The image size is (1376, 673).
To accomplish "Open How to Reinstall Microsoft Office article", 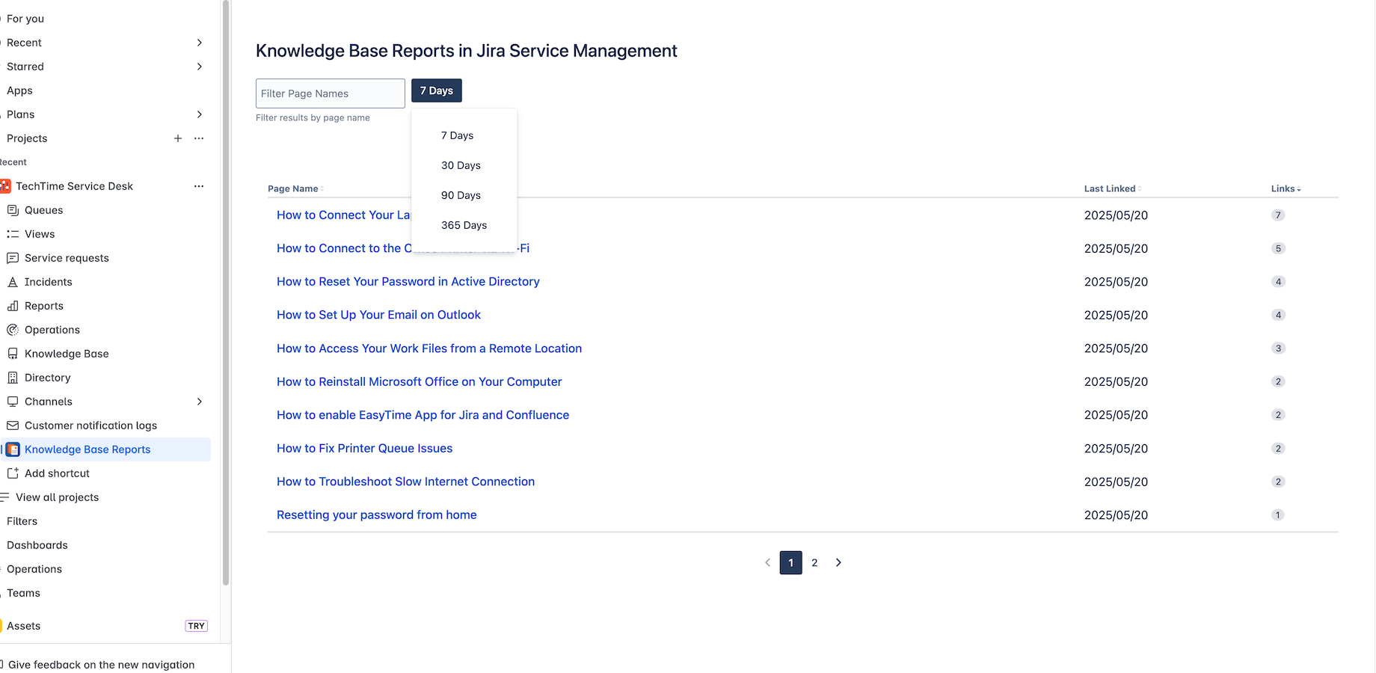I will pos(419,381).
